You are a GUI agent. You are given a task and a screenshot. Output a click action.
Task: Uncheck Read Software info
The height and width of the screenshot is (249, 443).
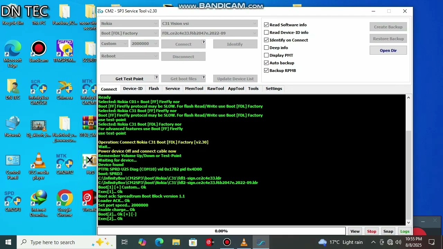266,25
